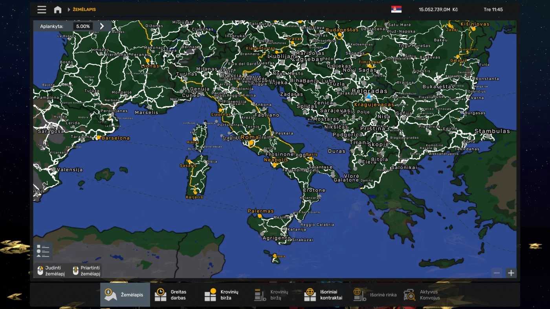
Task: Zoom in with the plus button
Action: pos(511,273)
